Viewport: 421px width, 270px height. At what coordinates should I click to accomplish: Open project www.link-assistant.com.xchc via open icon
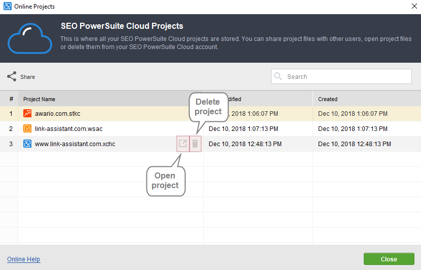click(183, 144)
